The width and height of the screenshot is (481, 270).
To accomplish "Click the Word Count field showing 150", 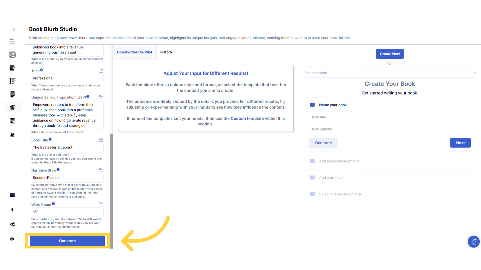I will point(67,212).
